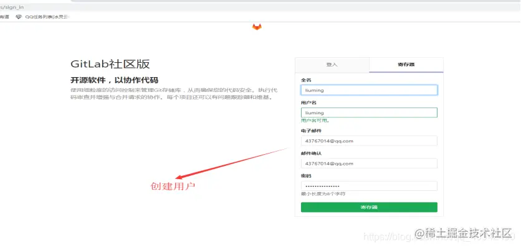This screenshot has width=521, height=248.
Task: Click the 邮件确认 field label
Action: click(x=311, y=154)
